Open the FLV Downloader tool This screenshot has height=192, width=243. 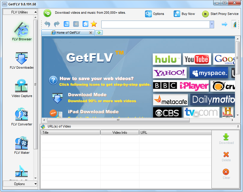pos(21,60)
